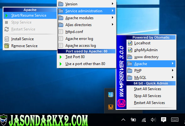Expand the Alias directories submenu arrow
Viewport: 185px width, 126px height.
pos(113,25)
